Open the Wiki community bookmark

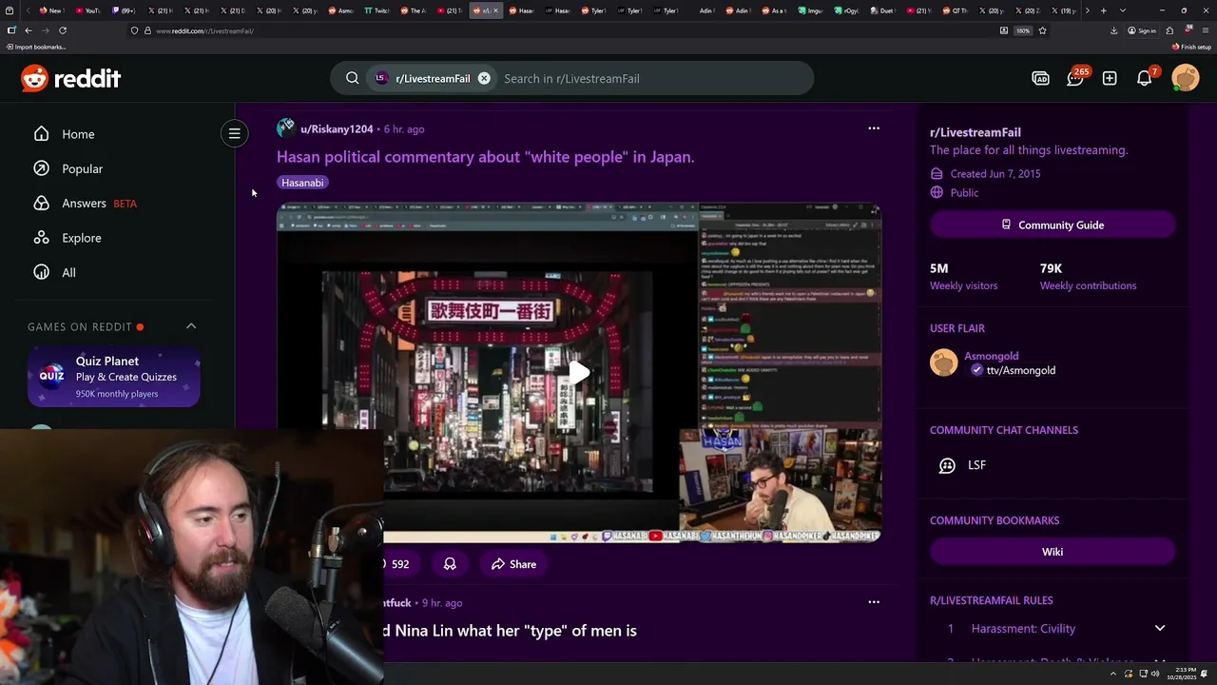point(1053,552)
